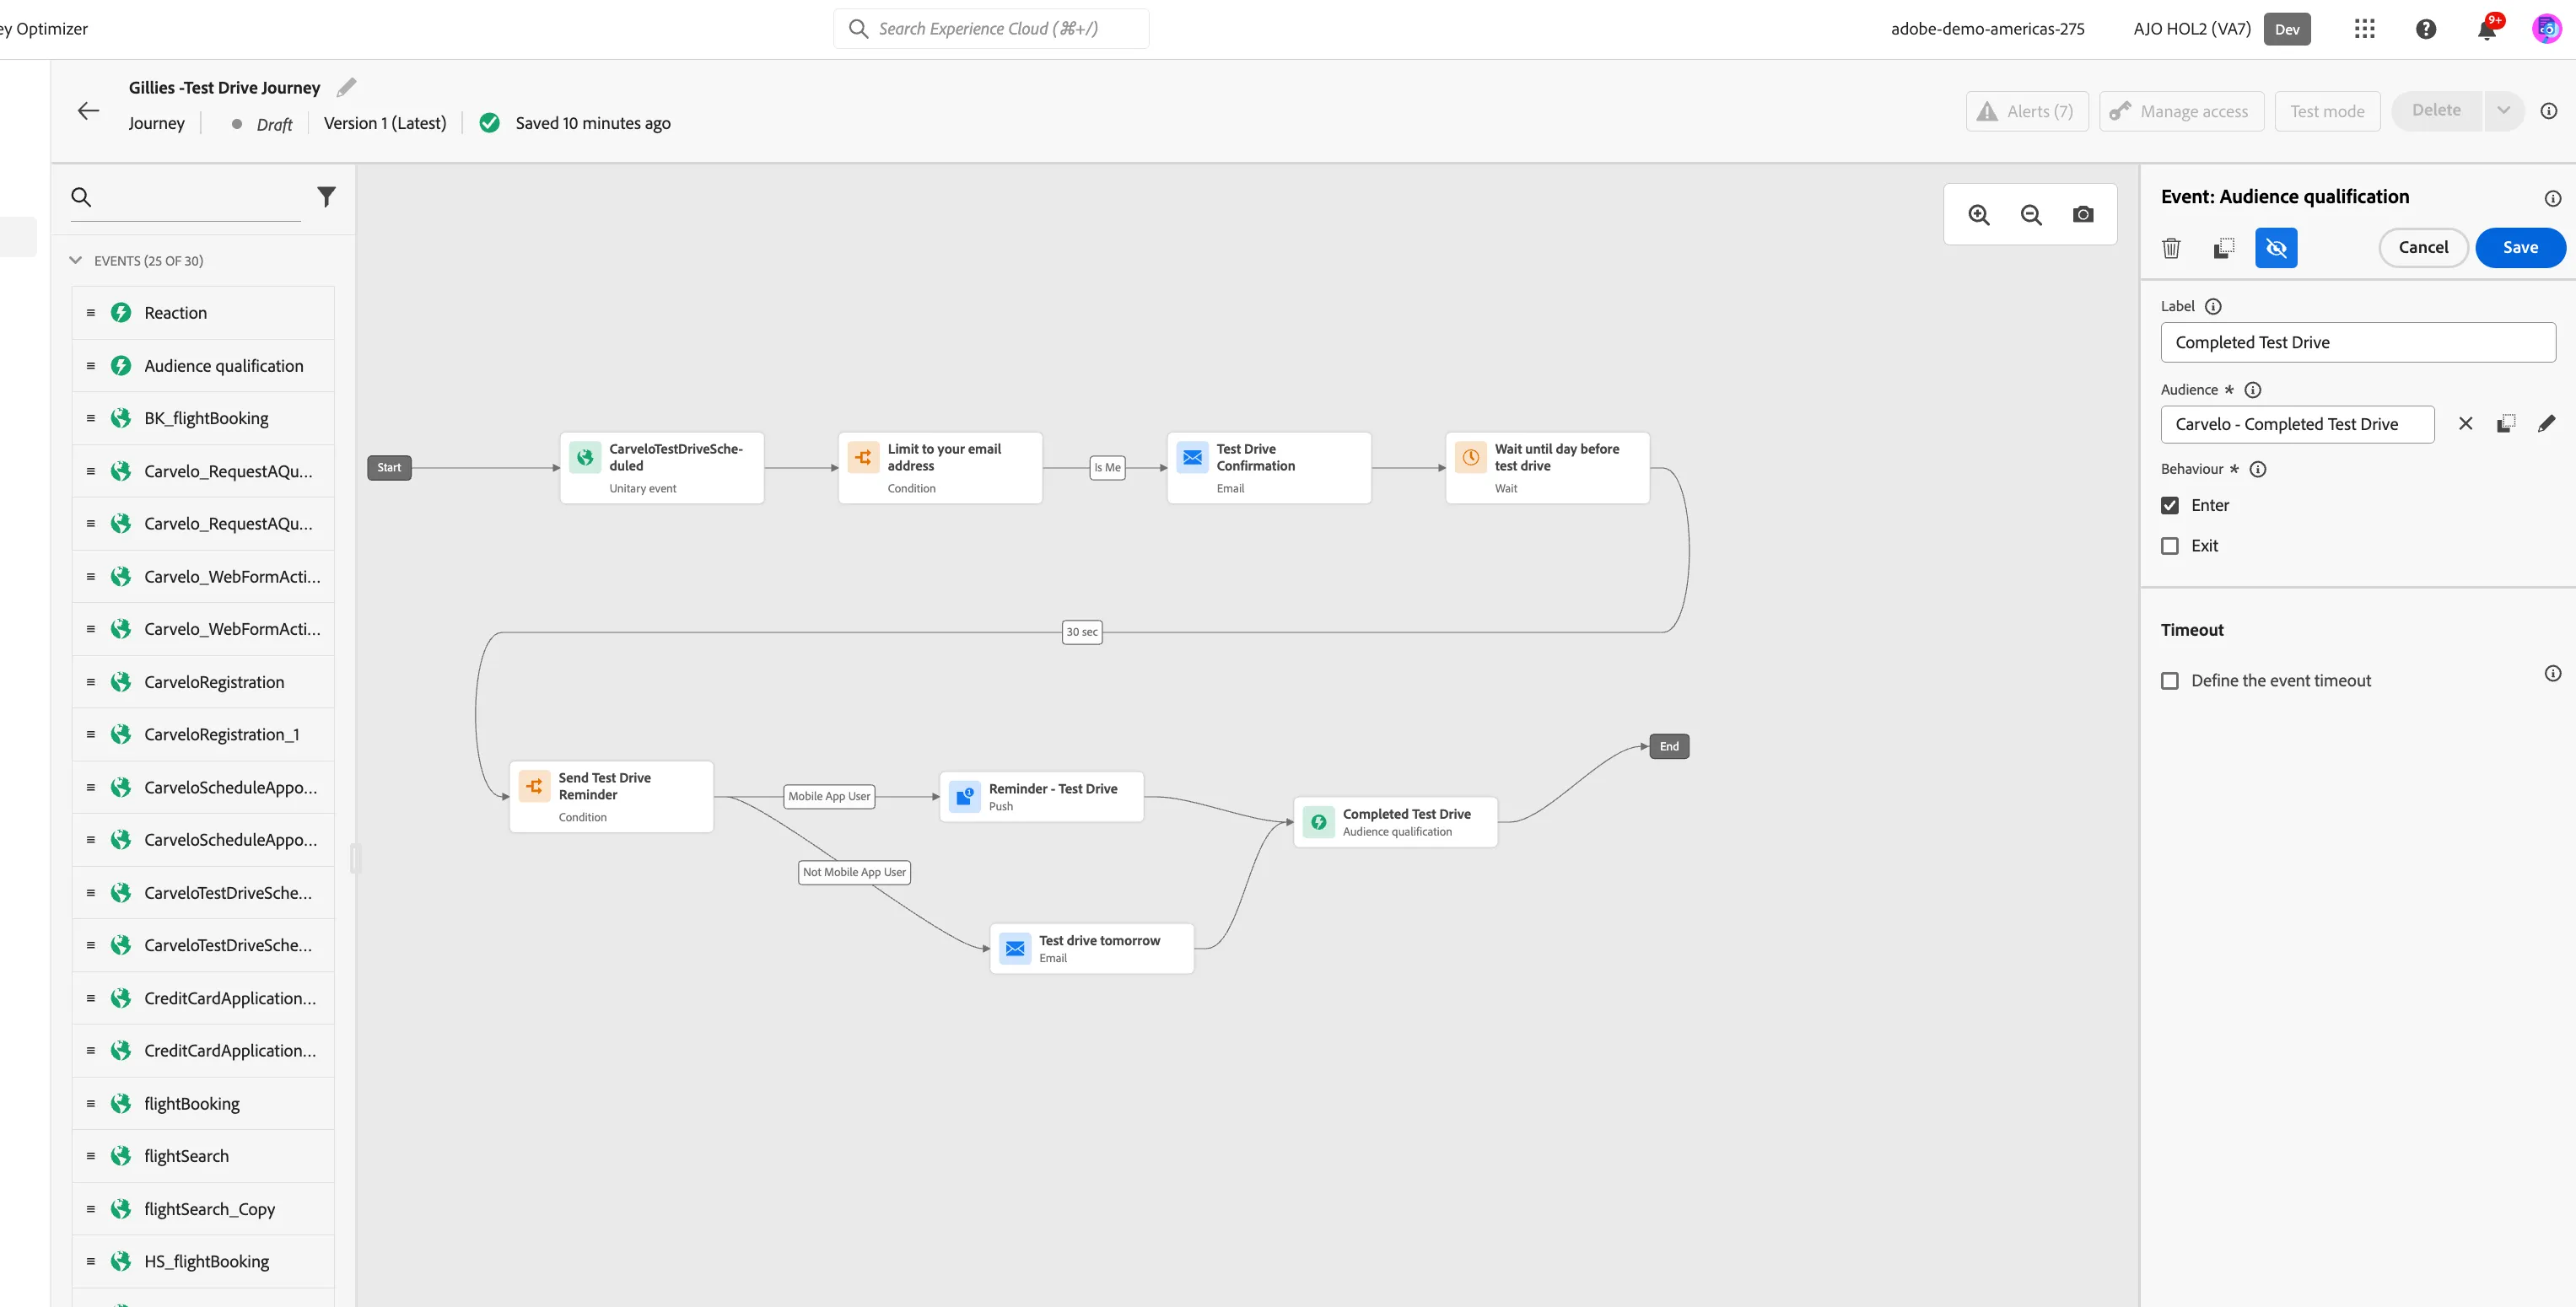2576x1307 pixels.
Task: Duplicate the activity with copy icon in panel toolbar
Action: [x=2224, y=248]
